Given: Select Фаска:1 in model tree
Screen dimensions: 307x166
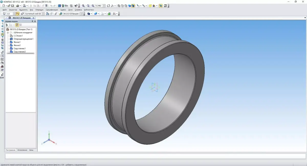Looking at the screenshot, I should pos(17,42).
